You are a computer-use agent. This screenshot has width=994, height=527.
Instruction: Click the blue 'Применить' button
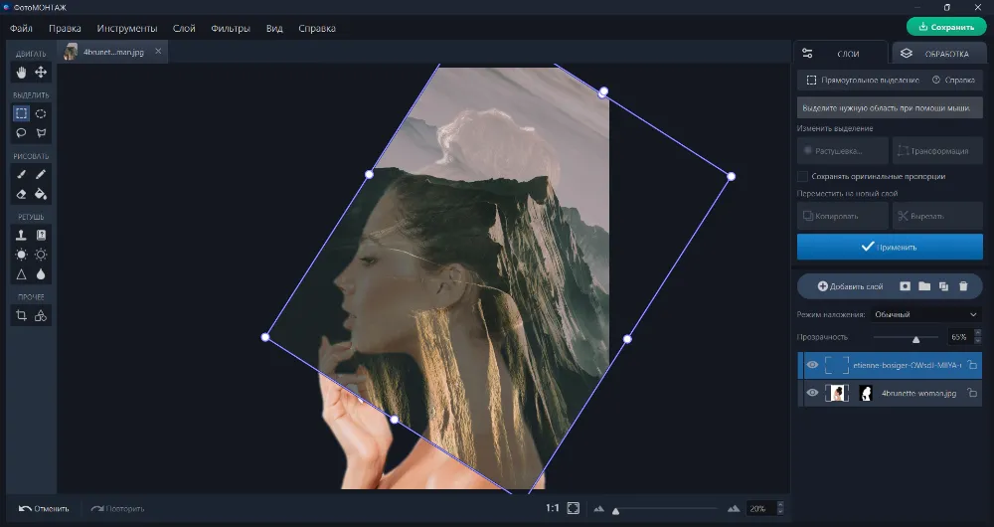click(890, 246)
